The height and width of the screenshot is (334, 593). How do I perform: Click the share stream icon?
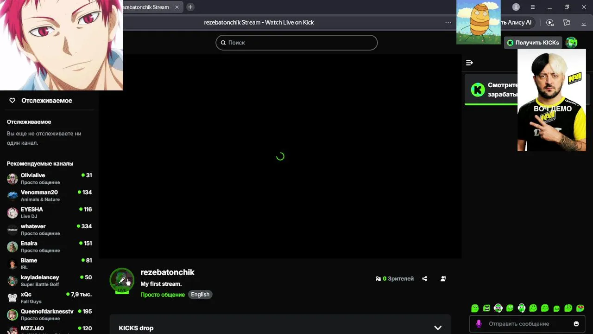pyautogui.click(x=425, y=279)
